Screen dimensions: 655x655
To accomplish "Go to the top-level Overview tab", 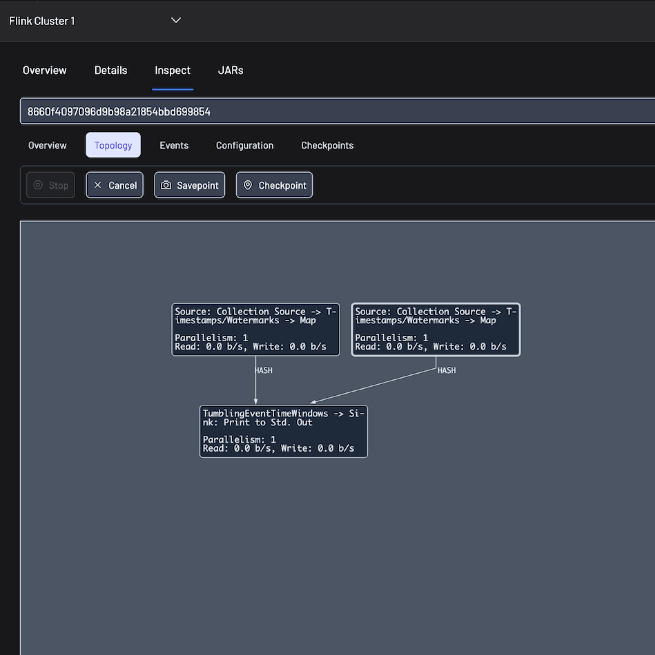I will [45, 70].
